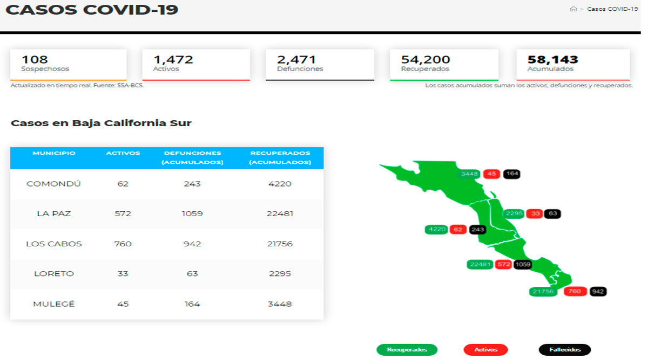Toggle the green Recuperados legend pill

coord(407,350)
